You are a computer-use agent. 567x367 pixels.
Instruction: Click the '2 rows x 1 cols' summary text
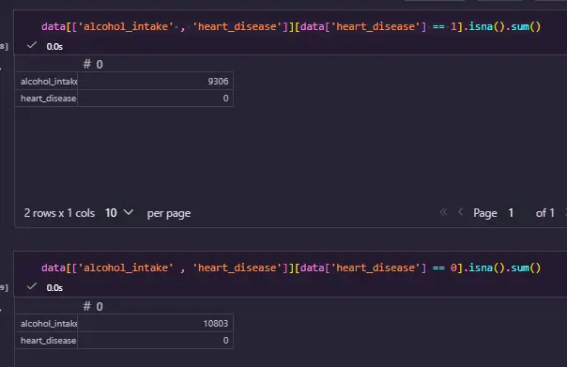[59, 213]
